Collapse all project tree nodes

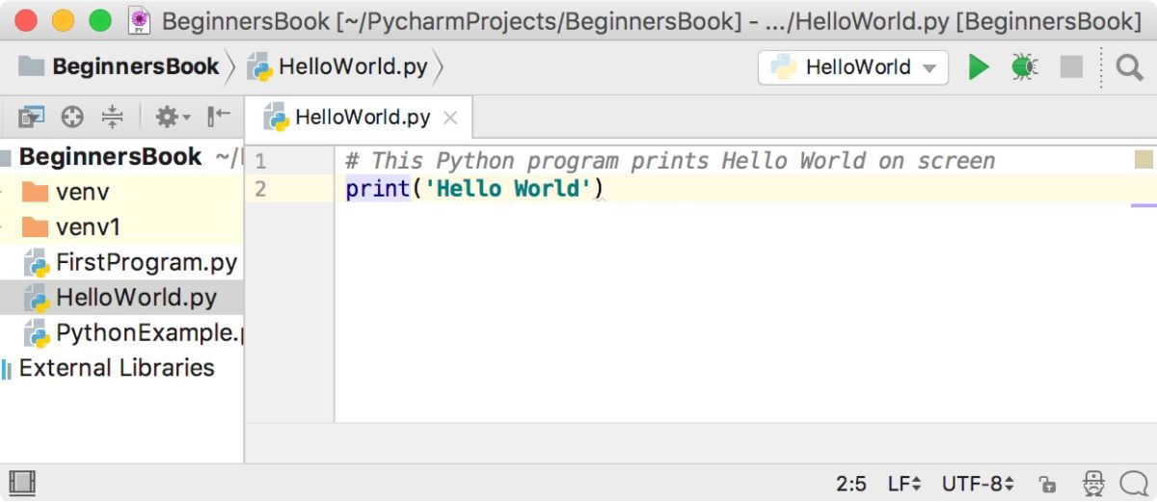tap(113, 118)
